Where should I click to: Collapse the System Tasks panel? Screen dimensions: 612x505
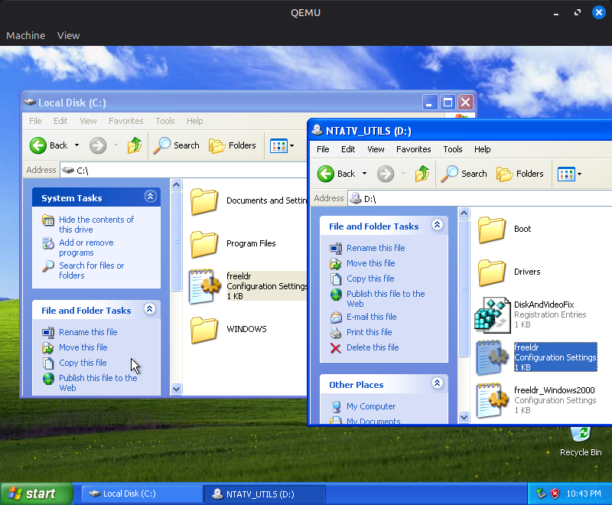click(x=150, y=197)
